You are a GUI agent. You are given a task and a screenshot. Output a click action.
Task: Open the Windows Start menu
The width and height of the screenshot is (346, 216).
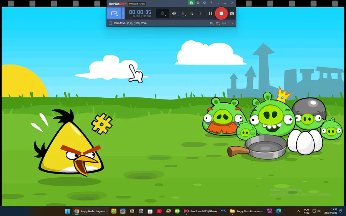point(68,211)
